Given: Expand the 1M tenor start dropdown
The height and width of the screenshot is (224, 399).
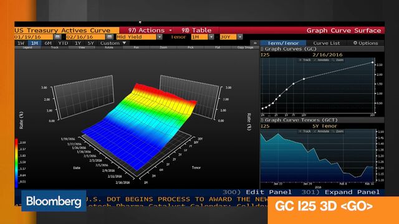Looking at the screenshot, I should click(x=211, y=37).
